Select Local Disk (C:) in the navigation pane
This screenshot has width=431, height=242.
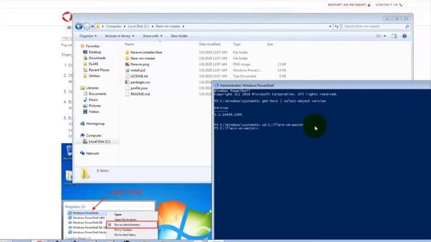pyautogui.click(x=99, y=142)
